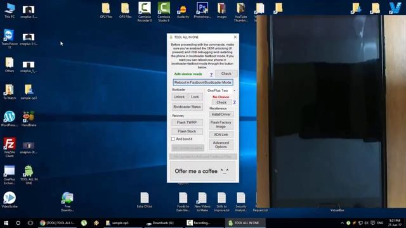Open the Windows Start menu
This screenshot has width=406, height=228.
6,223
